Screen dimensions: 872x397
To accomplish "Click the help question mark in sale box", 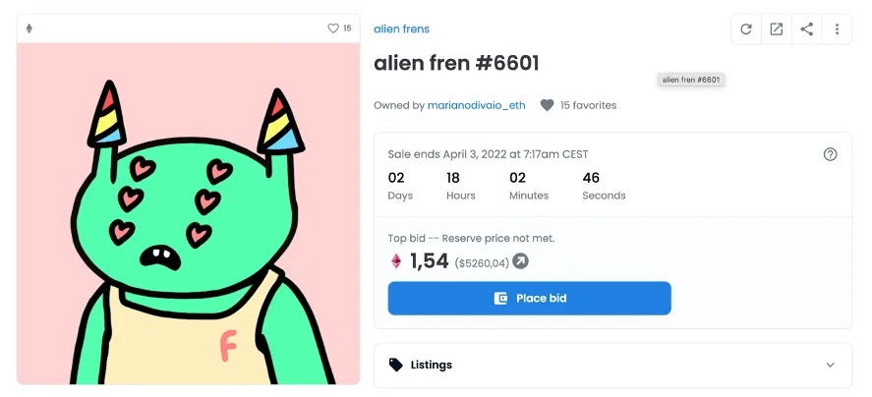I will coord(830,154).
